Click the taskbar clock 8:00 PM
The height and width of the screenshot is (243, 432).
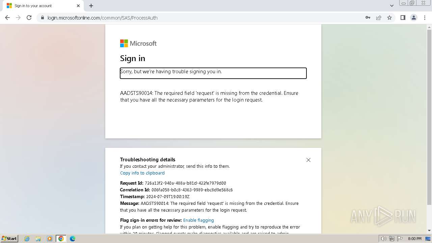pos(414,239)
